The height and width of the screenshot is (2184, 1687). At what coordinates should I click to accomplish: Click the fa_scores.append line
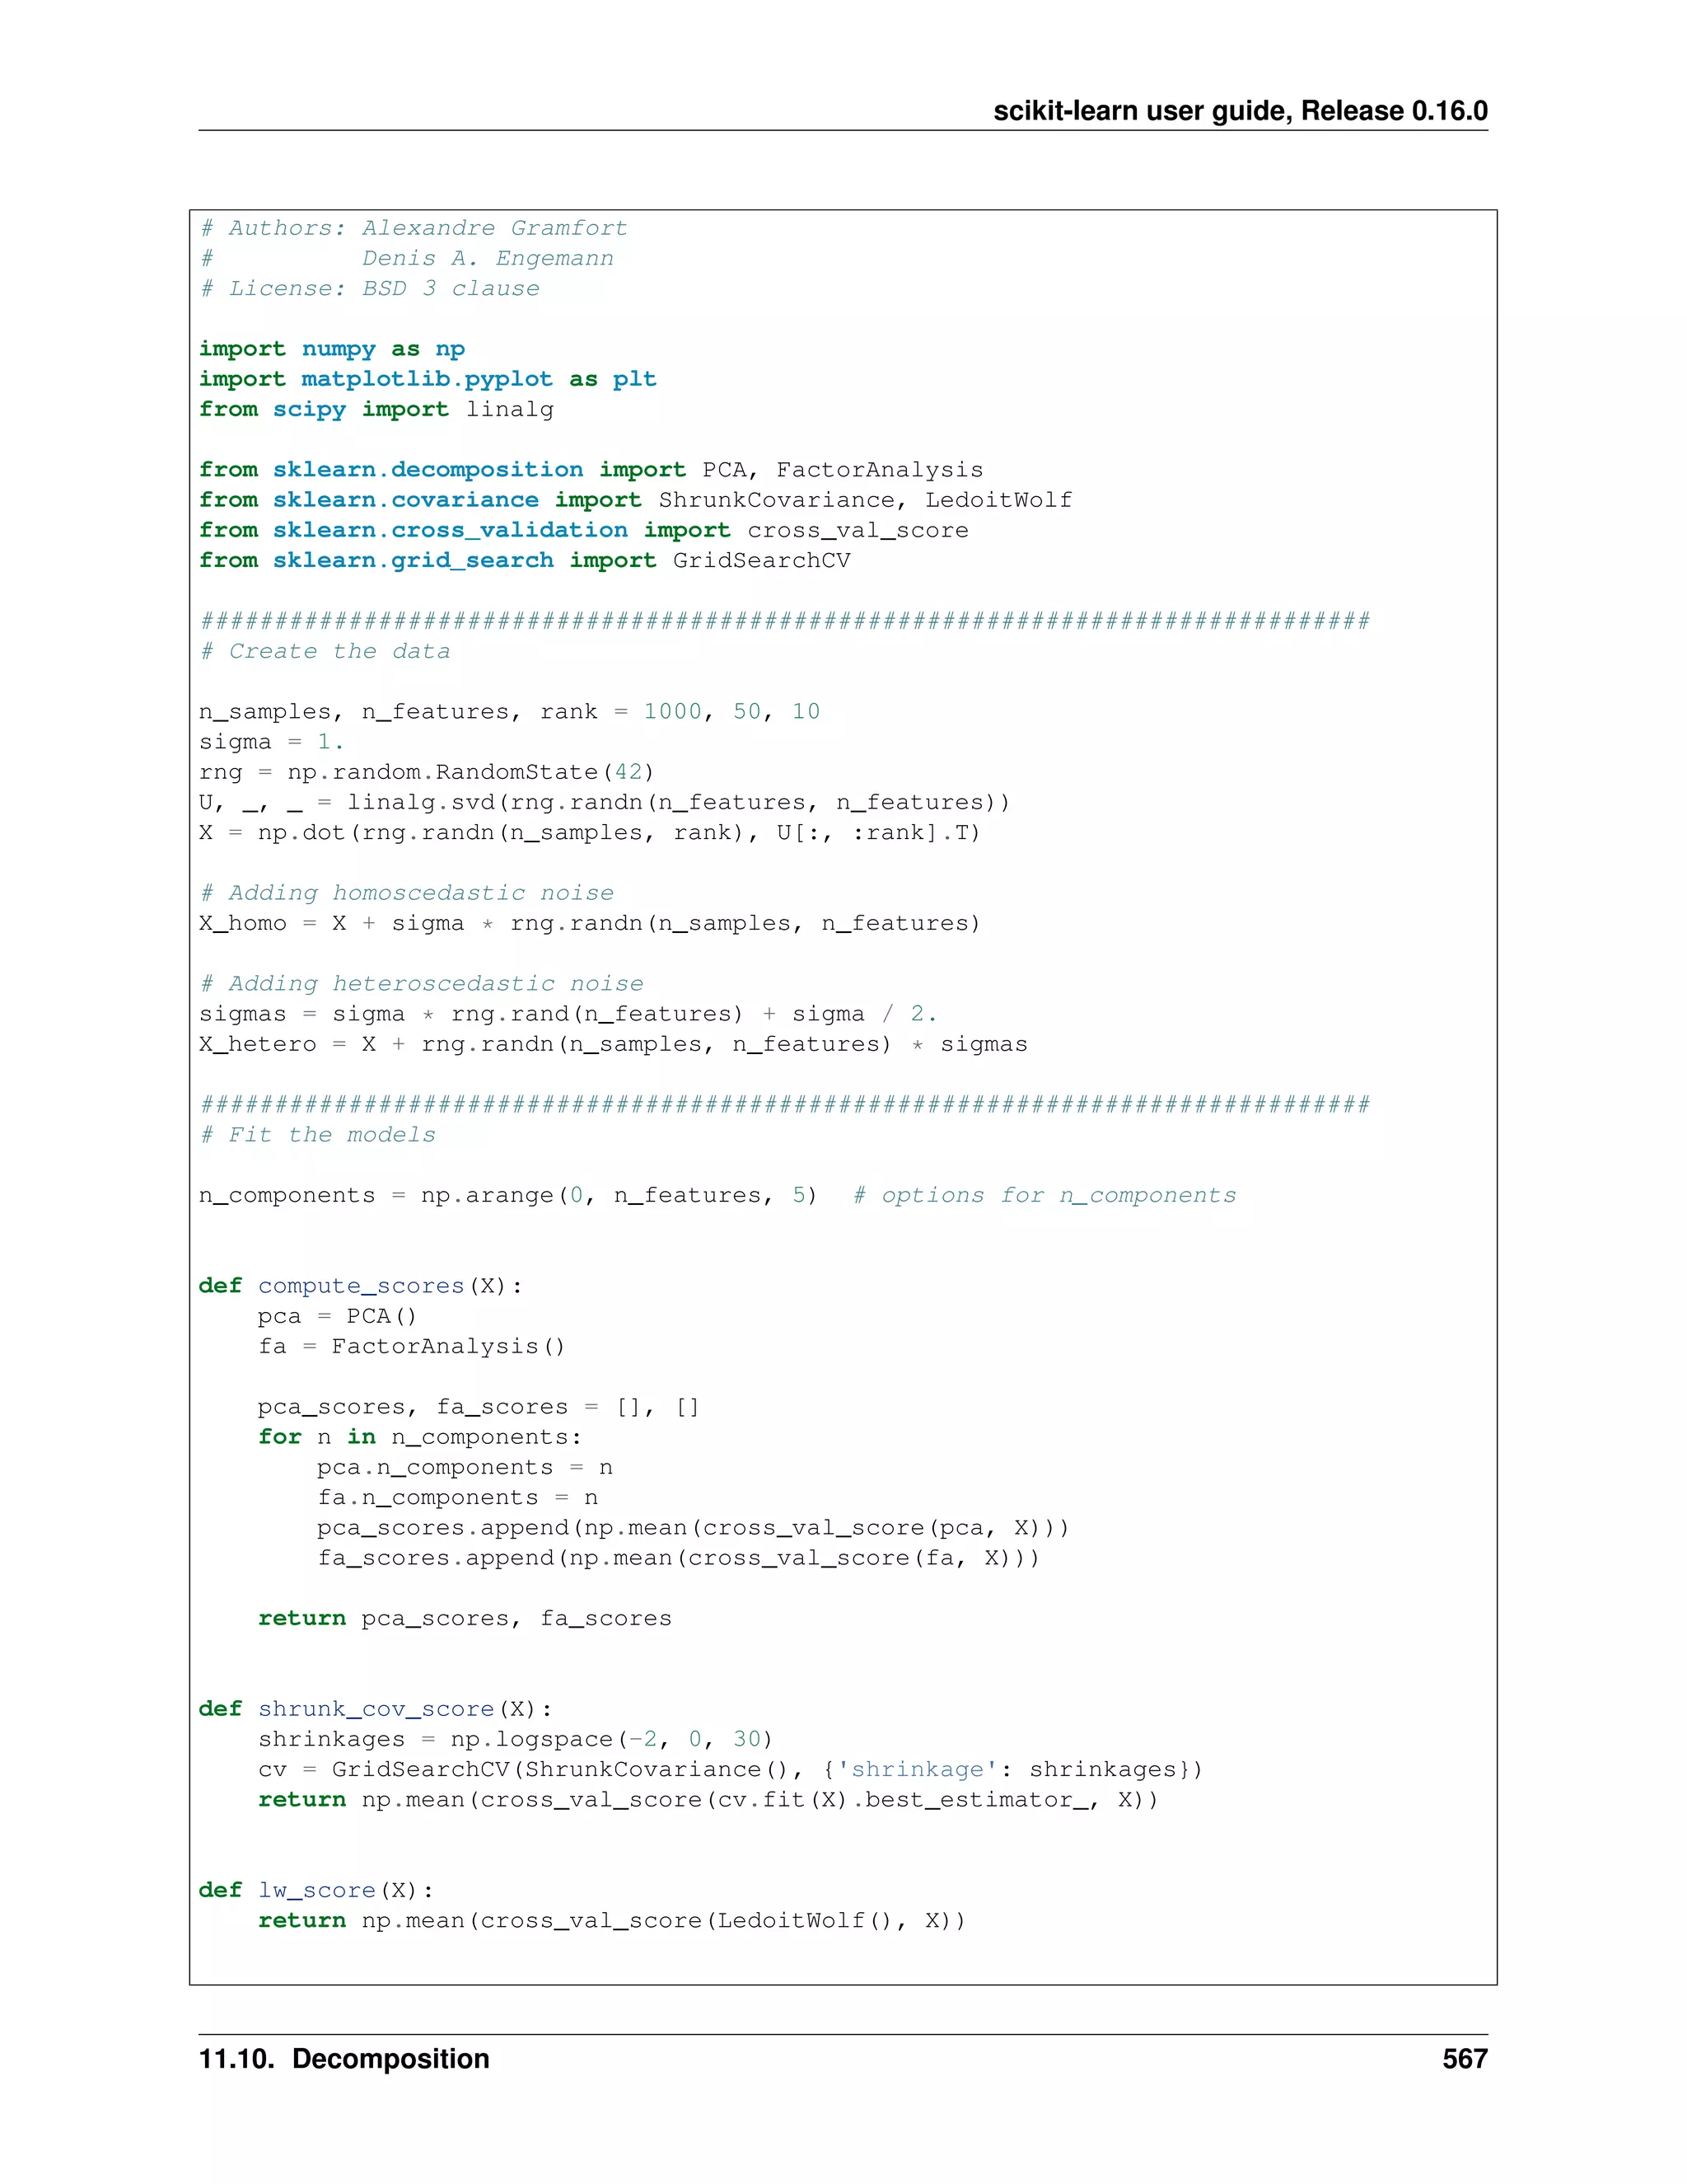[x=679, y=1558]
